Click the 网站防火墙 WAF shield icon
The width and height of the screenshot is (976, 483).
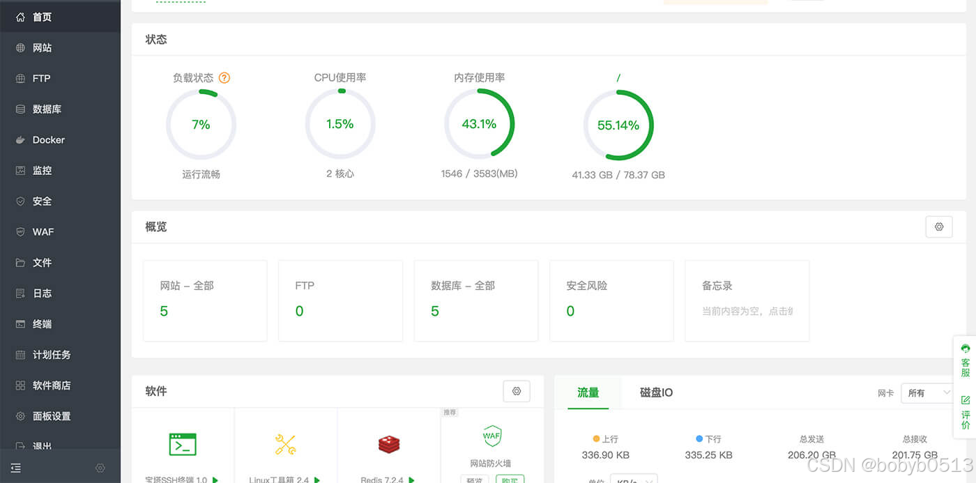pyautogui.click(x=492, y=436)
